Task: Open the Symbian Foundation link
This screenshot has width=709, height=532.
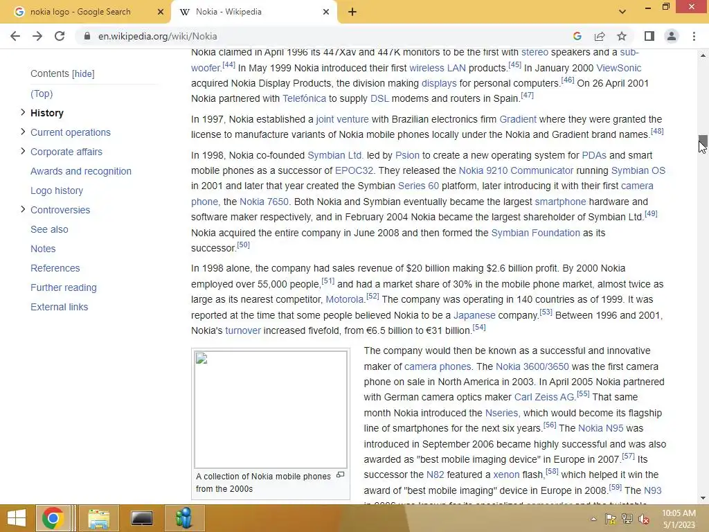Action: tap(535, 233)
